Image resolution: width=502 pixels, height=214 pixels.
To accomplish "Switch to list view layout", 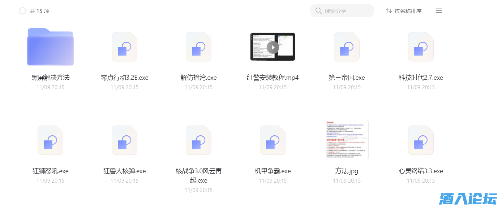I will pos(438,10).
